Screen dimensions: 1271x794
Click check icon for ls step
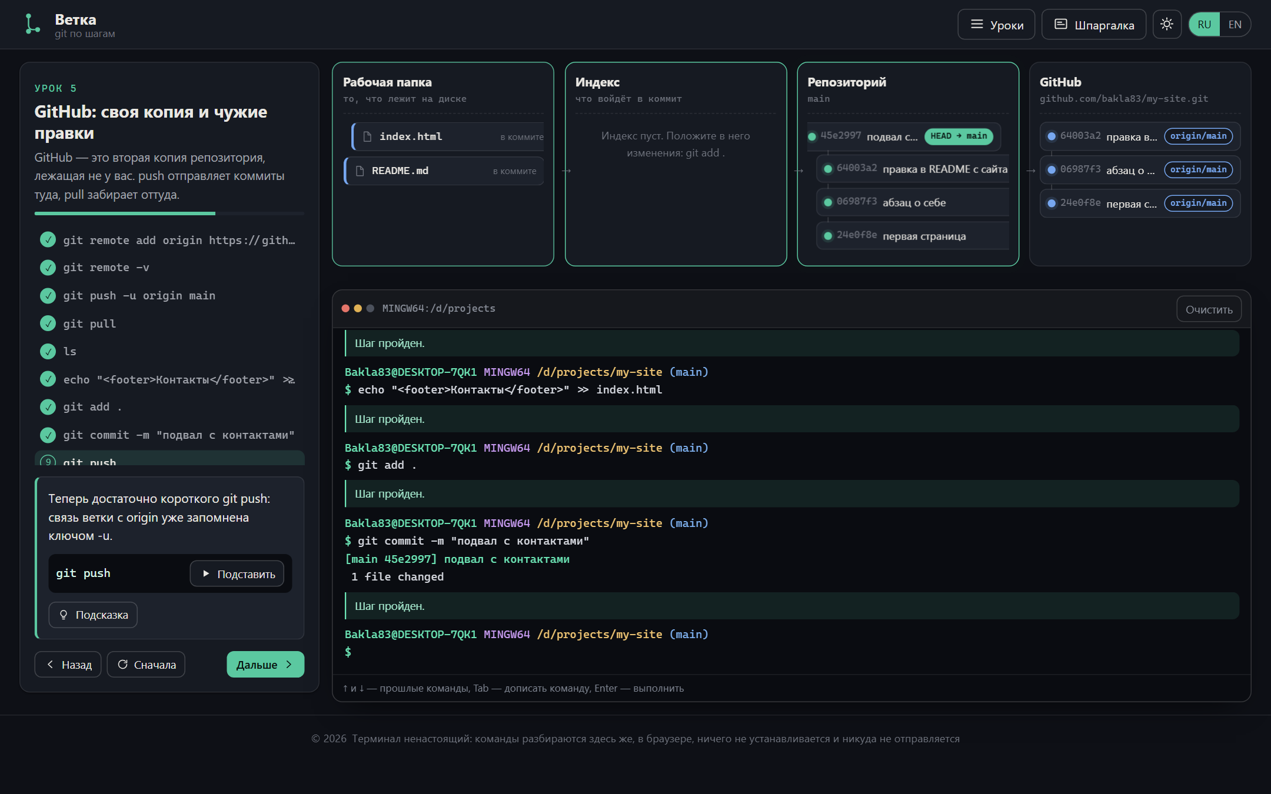(48, 351)
